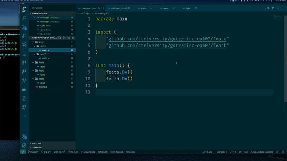This screenshot has width=287, height=161.
Task: Click errors and warnings count in status bar
Action: tap(73, 152)
